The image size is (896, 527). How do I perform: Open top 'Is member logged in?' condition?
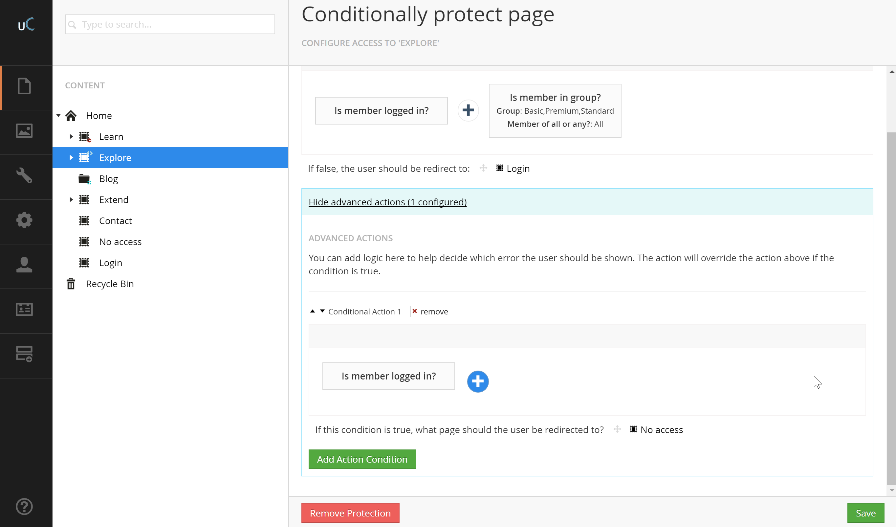[x=381, y=110]
